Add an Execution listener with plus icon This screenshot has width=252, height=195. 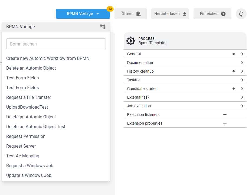coord(225,115)
